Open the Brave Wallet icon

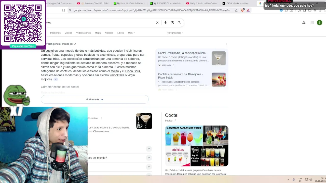(310, 10)
